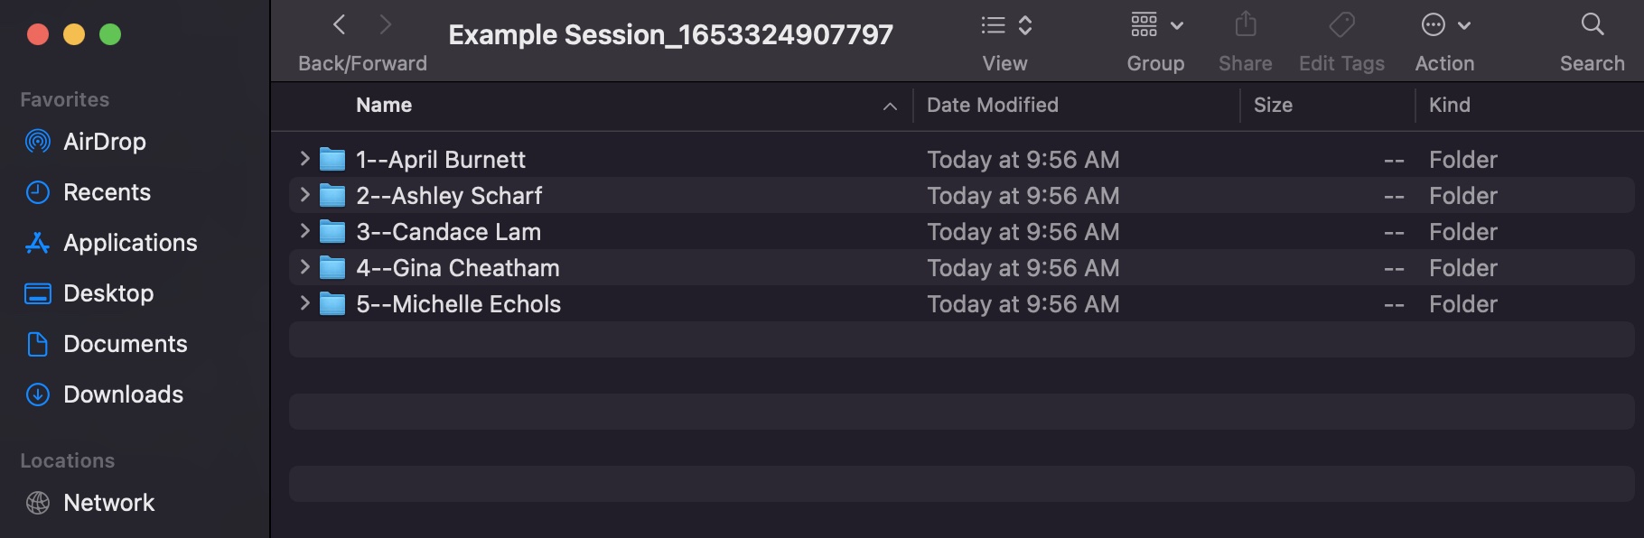Expand the 1--April Burnett folder
This screenshot has width=1644, height=538.
point(304,159)
